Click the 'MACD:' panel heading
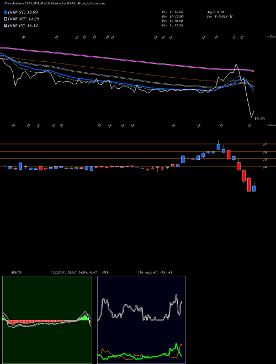This screenshot has width=276, height=364. [17, 272]
